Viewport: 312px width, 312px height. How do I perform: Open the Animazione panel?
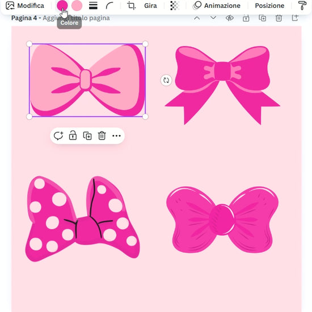[217, 6]
